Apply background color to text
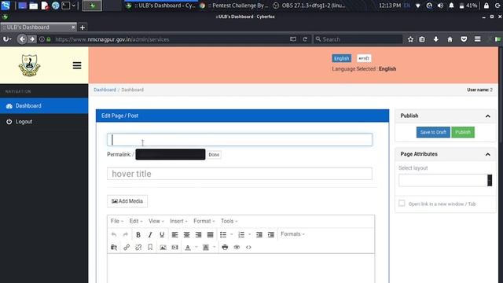Image resolution: width=503 pixels, height=283 pixels. [x=206, y=247]
